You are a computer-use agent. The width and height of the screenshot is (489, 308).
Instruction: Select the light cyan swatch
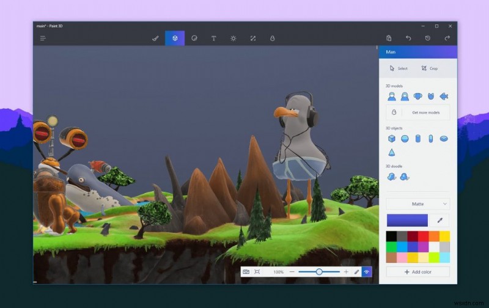pos(444,257)
